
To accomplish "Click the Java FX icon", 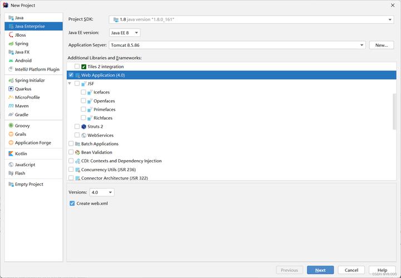I will pos(11,52).
